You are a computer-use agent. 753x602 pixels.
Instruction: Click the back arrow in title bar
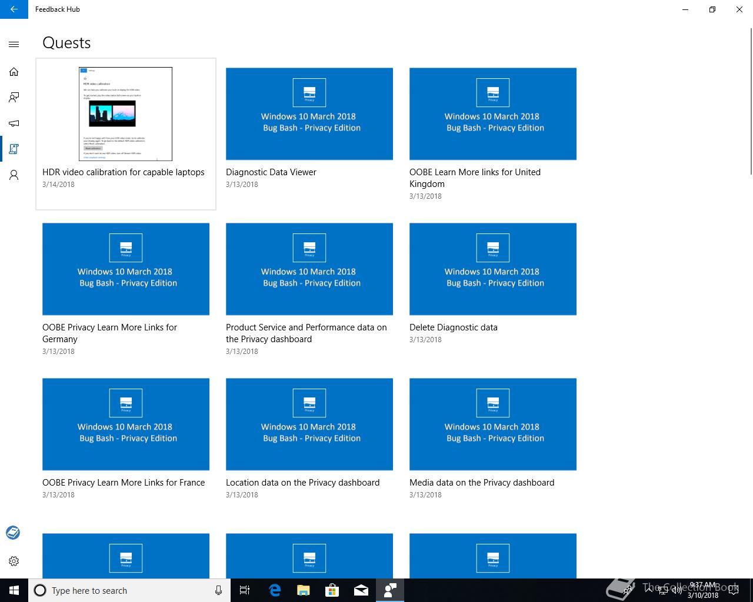click(14, 9)
